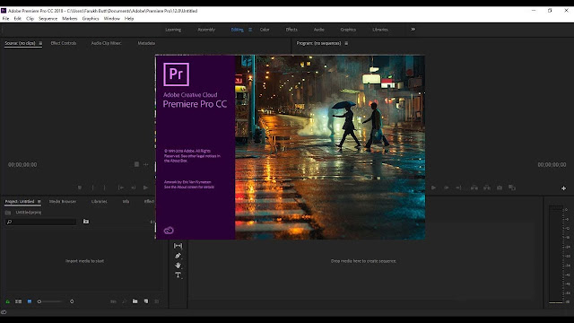Click the New Bin icon in Project panel footer
The width and height of the screenshot is (574, 323).
[135, 301]
